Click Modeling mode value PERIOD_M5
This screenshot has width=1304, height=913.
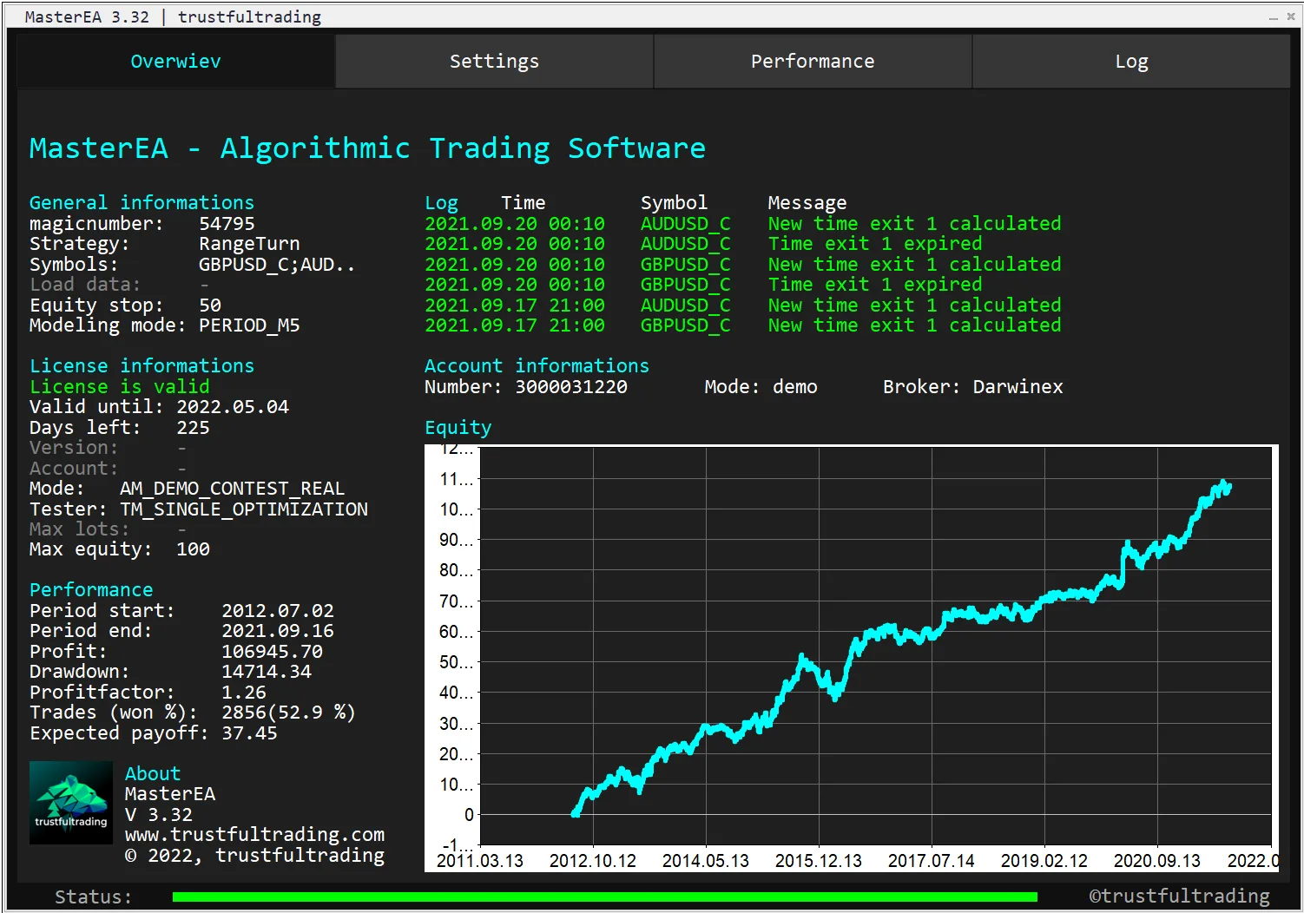(x=249, y=325)
